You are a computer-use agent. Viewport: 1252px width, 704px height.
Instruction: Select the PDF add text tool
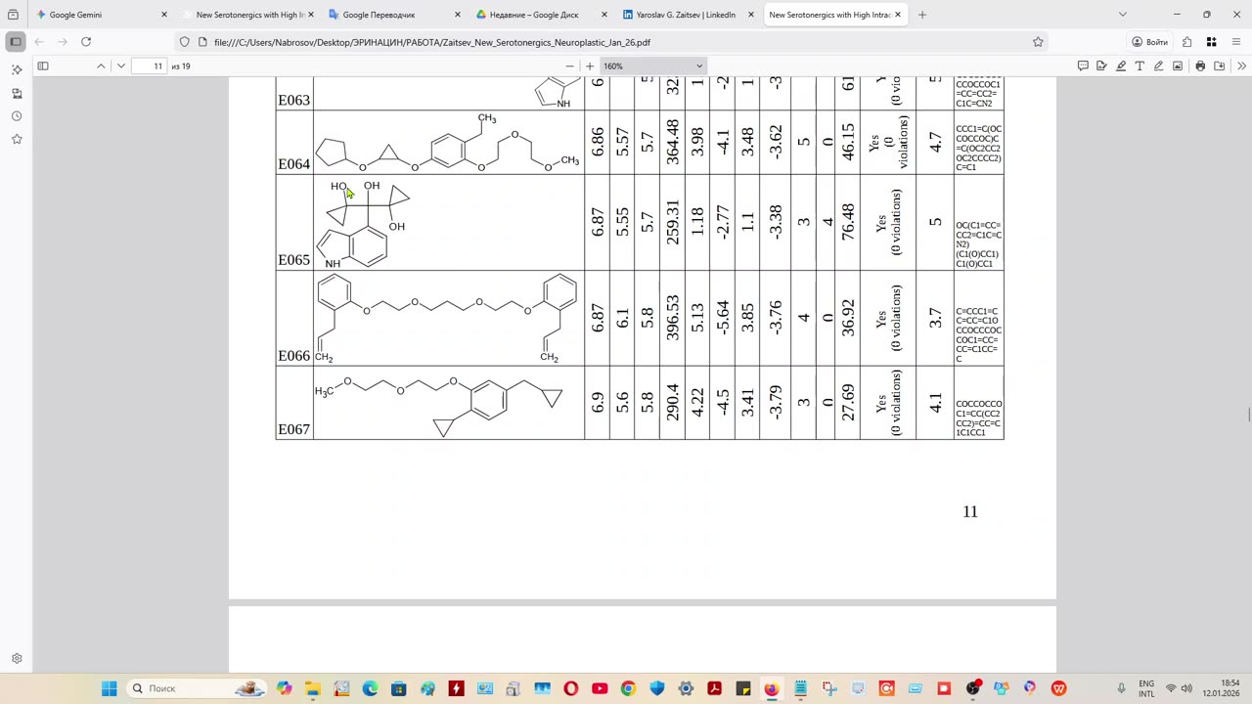click(1140, 66)
